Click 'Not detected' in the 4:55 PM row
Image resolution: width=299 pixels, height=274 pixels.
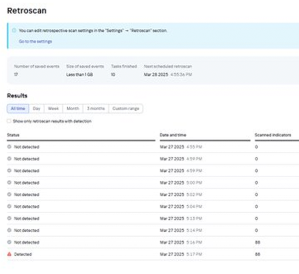[x=26, y=147]
